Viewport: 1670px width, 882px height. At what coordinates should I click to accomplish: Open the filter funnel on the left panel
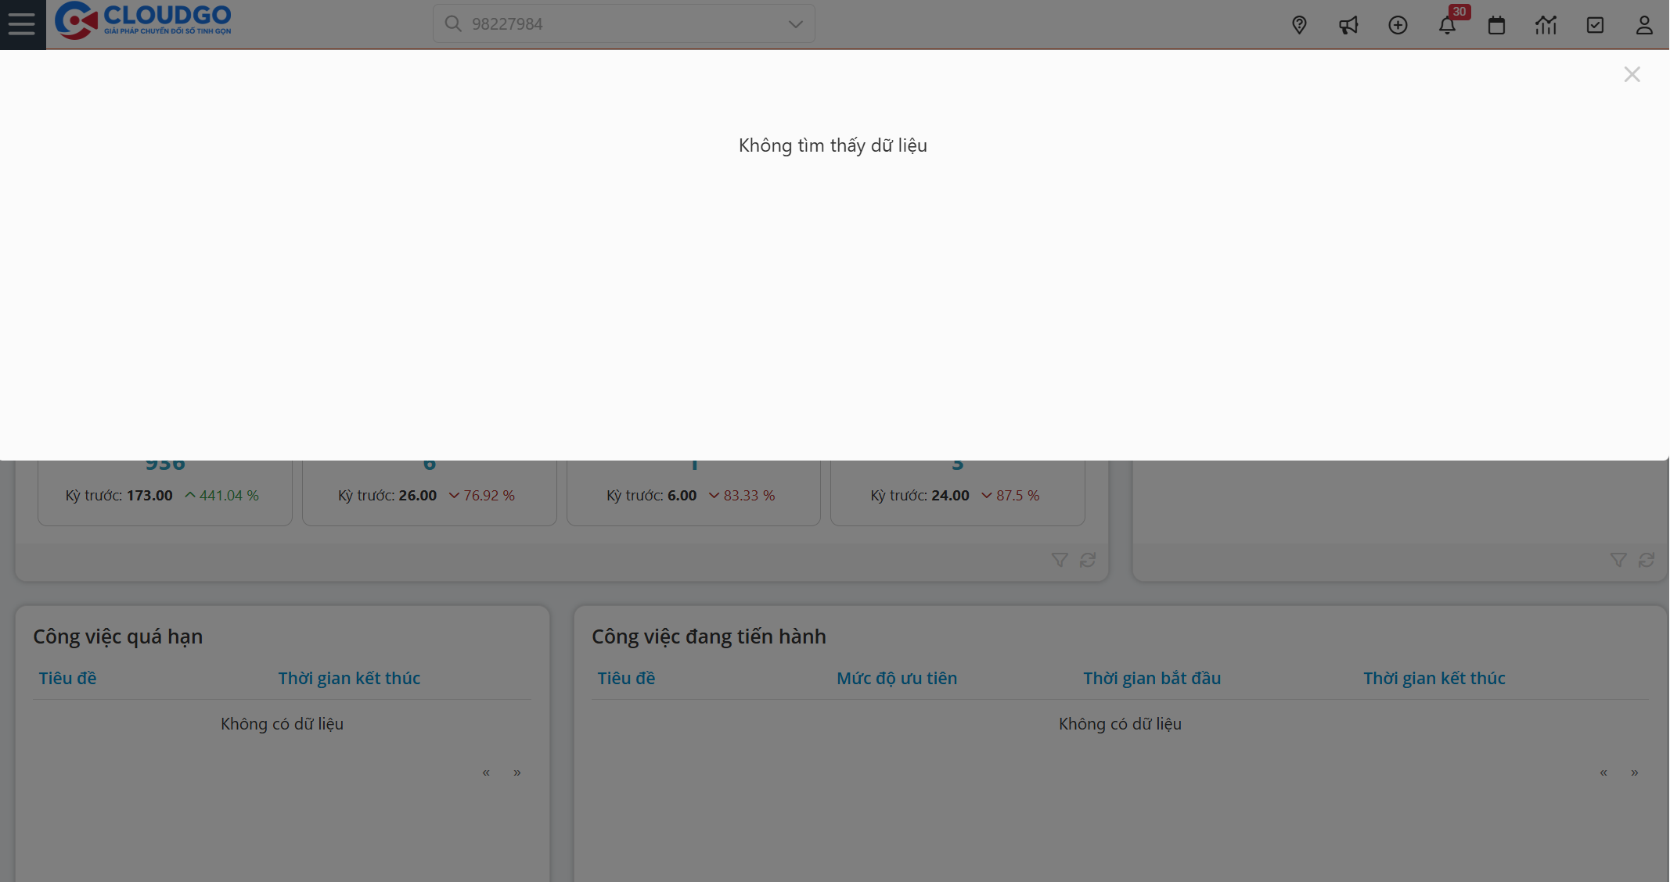(1060, 560)
